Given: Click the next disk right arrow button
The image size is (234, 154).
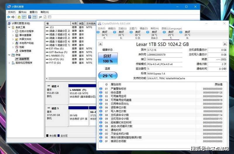Looking at the screenshot, I should click(x=225, y=44).
